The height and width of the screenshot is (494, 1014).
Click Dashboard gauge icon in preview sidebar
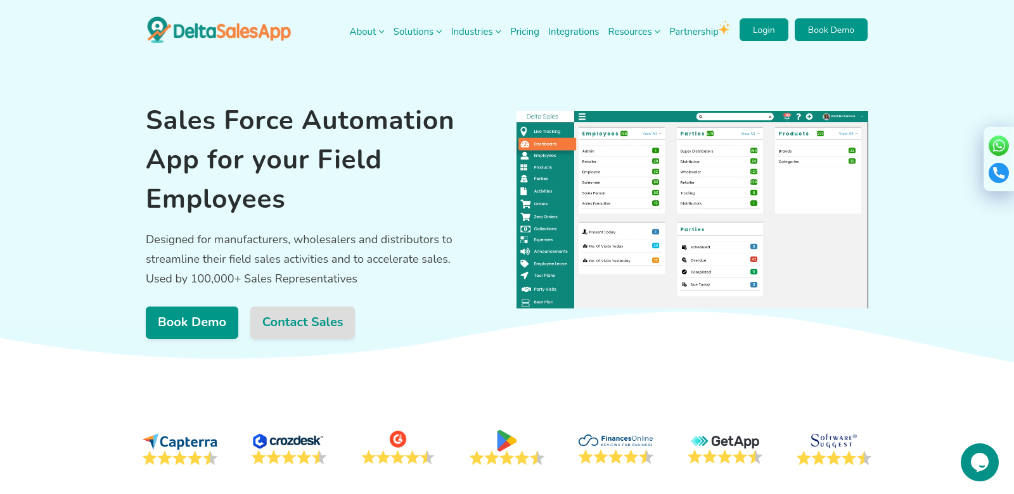click(x=525, y=144)
